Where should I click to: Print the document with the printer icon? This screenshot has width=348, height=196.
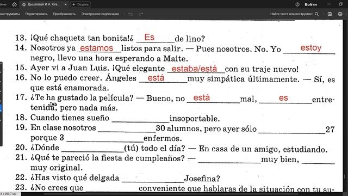click(x=340, y=14)
